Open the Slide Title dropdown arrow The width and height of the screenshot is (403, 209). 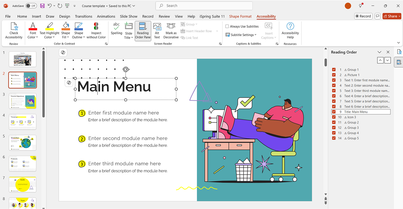132,38
